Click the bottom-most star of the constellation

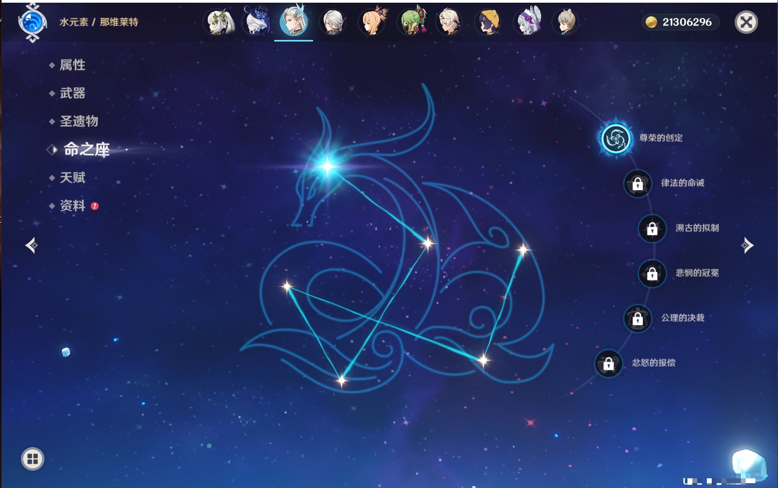(342, 381)
